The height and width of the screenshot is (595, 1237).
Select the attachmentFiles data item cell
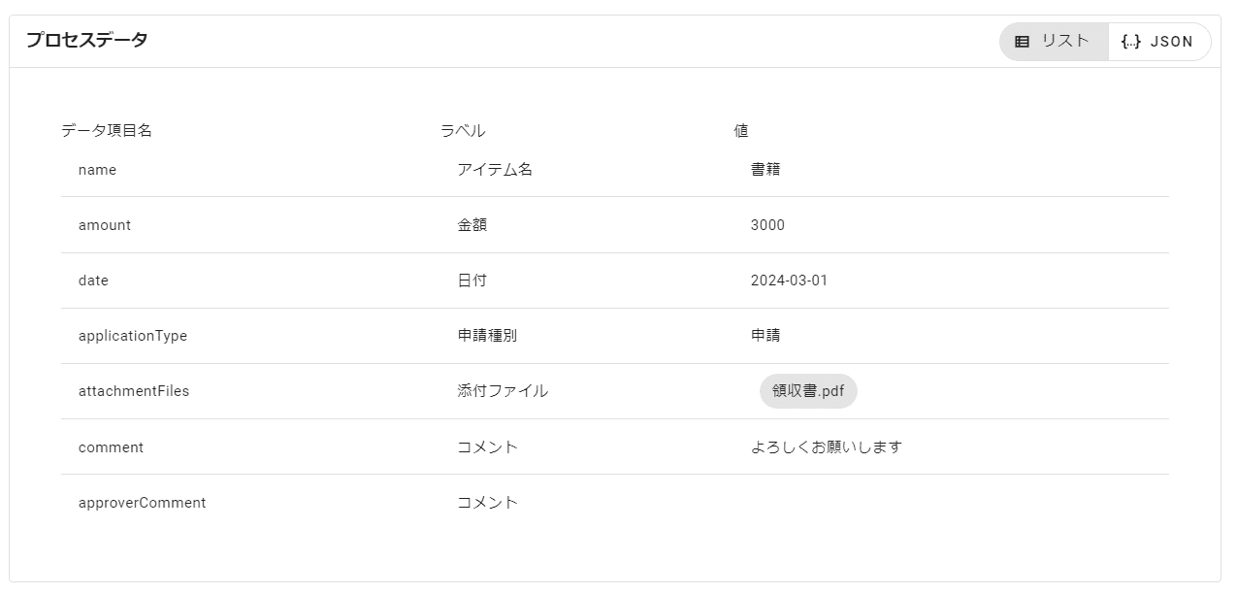point(134,391)
